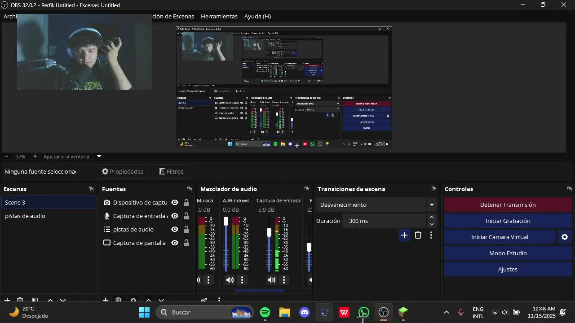The height and width of the screenshot is (323, 575).
Task: Open Captura de entrada channel options menu
Action: click(x=284, y=280)
